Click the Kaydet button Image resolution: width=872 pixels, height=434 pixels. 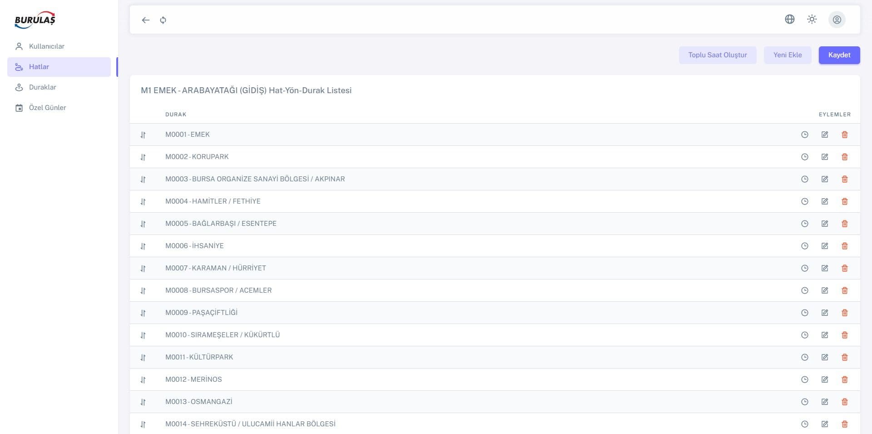(x=839, y=55)
